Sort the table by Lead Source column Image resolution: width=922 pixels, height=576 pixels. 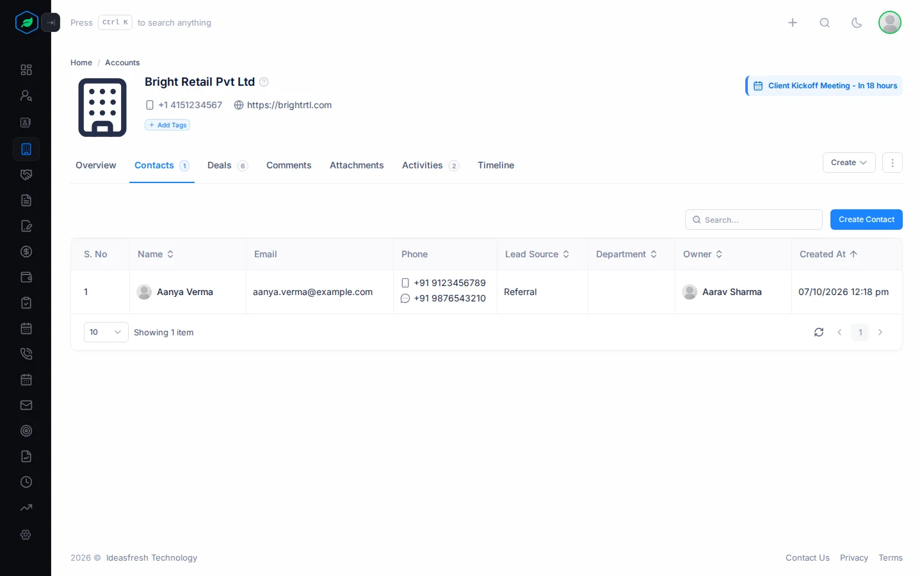537,254
